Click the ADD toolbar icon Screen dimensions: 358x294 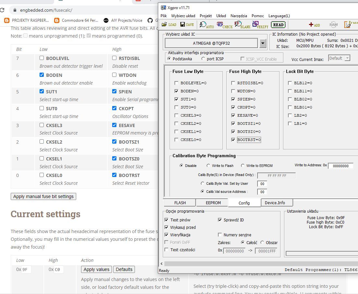click(x=314, y=25)
